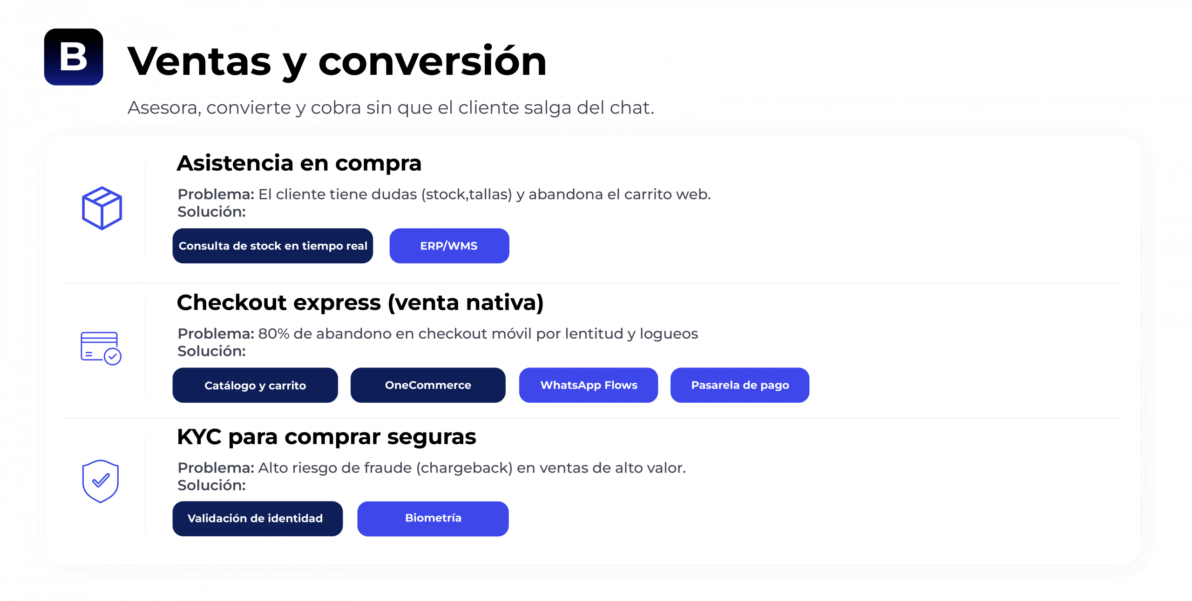Screen dimensions: 1192x601
Task: Click the 3D box package icon
Action: coord(102,208)
